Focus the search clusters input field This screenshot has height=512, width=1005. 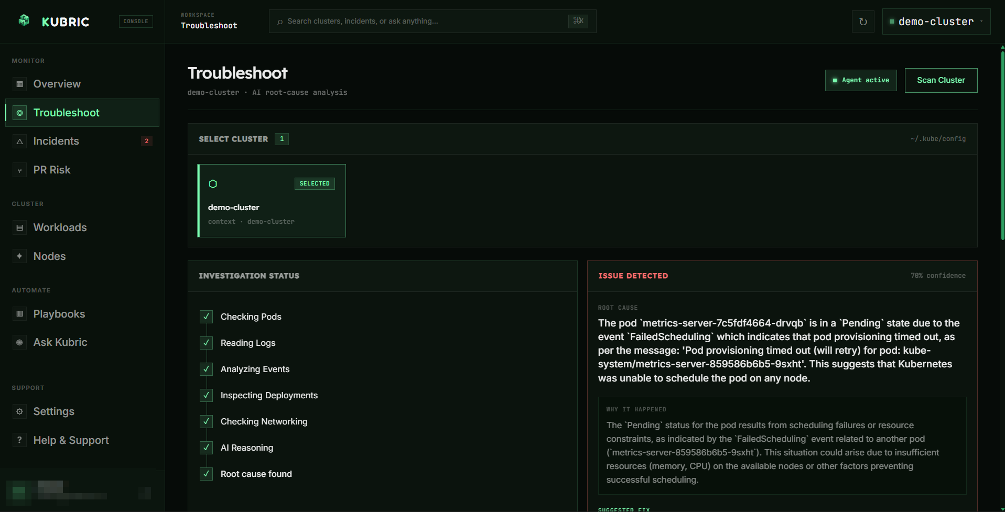coord(433,21)
